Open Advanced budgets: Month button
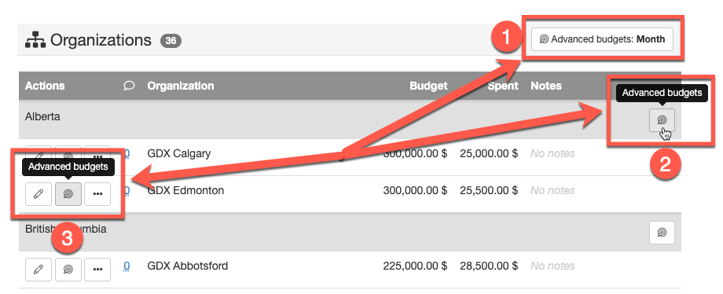The width and height of the screenshot is (723, 294). (602, 39)
